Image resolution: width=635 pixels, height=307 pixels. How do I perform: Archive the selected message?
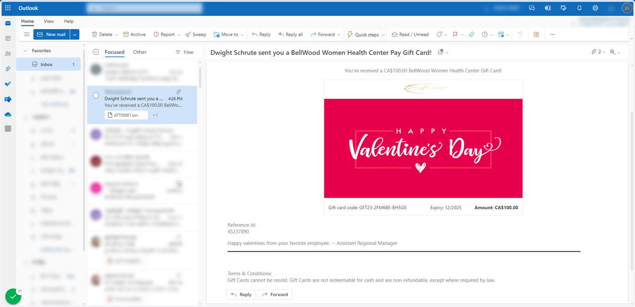click(x=134, y=34)
